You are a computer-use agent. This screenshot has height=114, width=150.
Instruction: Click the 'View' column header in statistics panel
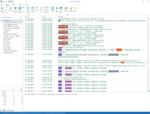[x=18, y=89]
